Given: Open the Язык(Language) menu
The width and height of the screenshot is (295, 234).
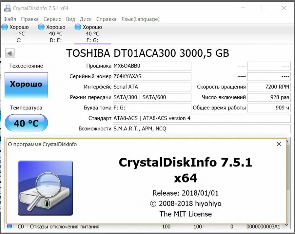Looking at the screenshot, I should [140, 19].
